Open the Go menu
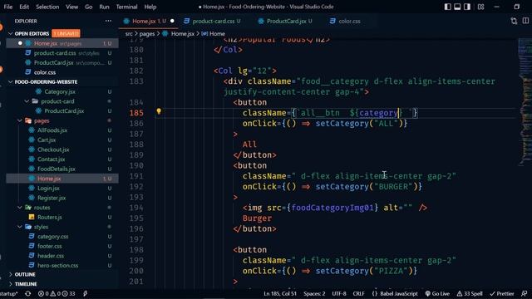This screenshot has height=299, width=532. [x=89, y=7]
